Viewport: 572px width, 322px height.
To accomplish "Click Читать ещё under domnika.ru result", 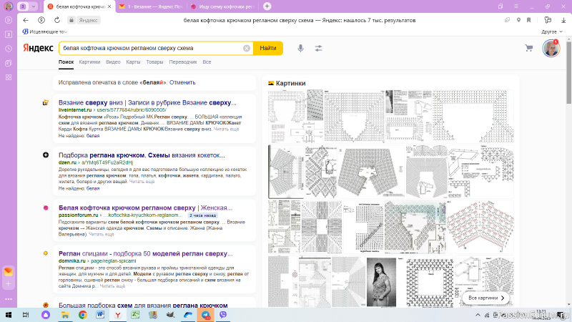I will (x=112, y=286).
